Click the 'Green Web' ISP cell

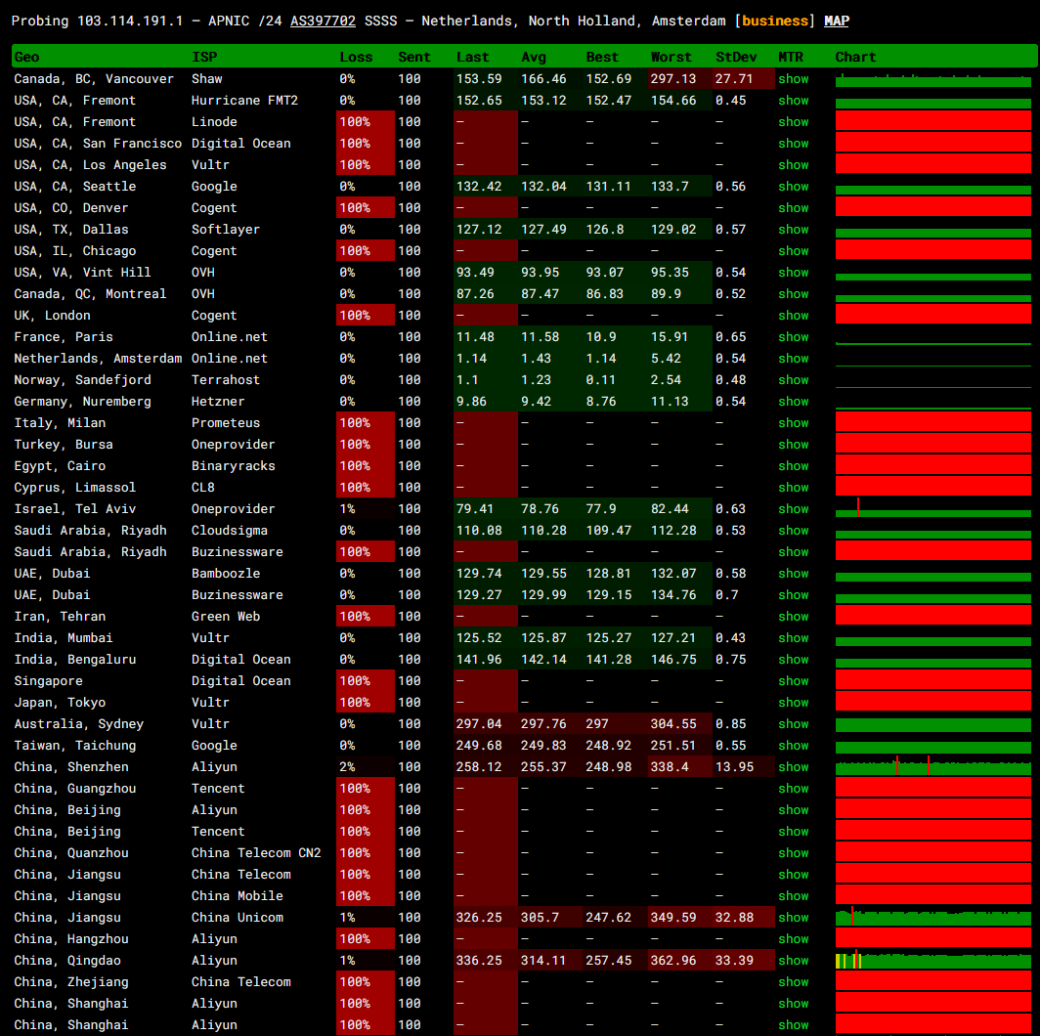click(x=226, y=616)
